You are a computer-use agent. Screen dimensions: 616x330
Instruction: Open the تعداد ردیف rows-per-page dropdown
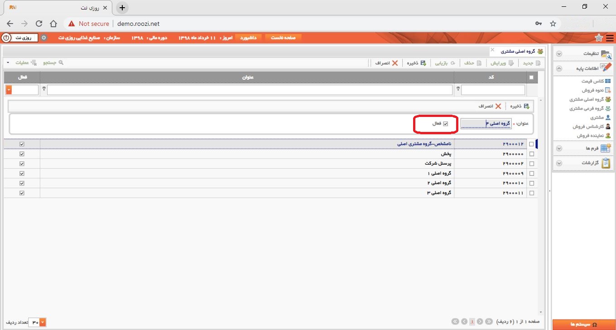coord(43,322)
